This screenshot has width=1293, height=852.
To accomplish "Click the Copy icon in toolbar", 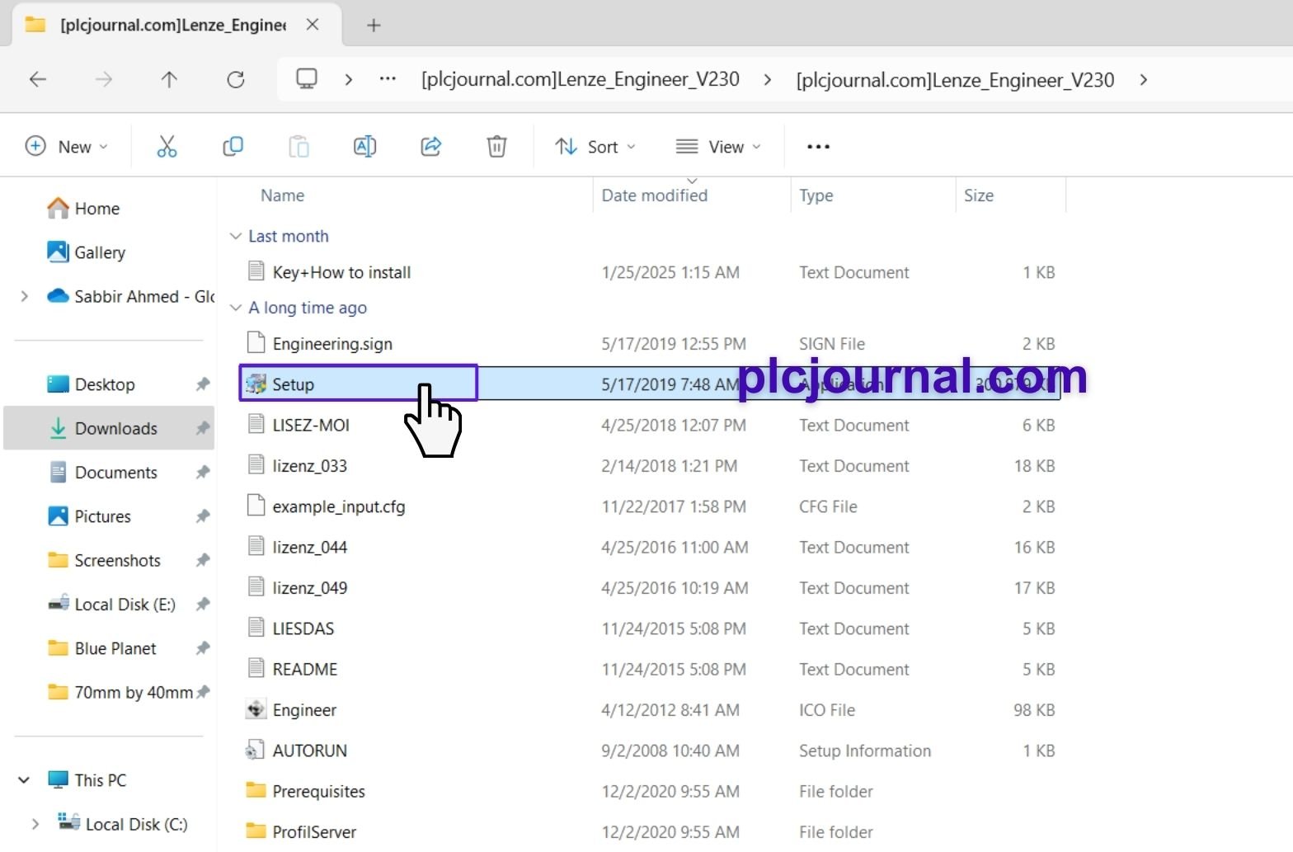I will pos(233,147).
